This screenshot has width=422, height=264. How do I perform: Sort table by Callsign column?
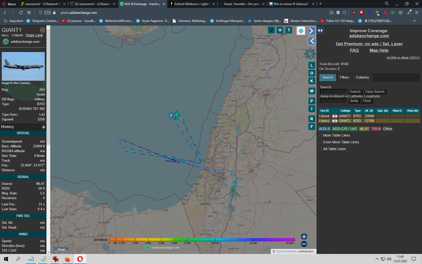coord(345,111)
